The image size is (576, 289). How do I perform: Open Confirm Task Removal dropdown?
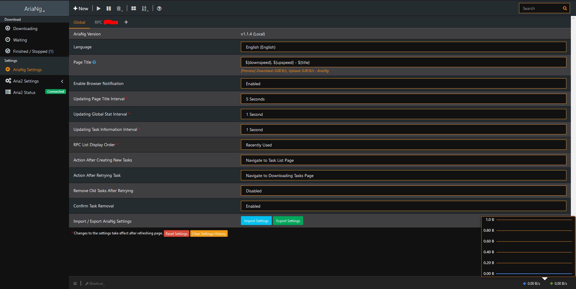(x=403, y=206)
